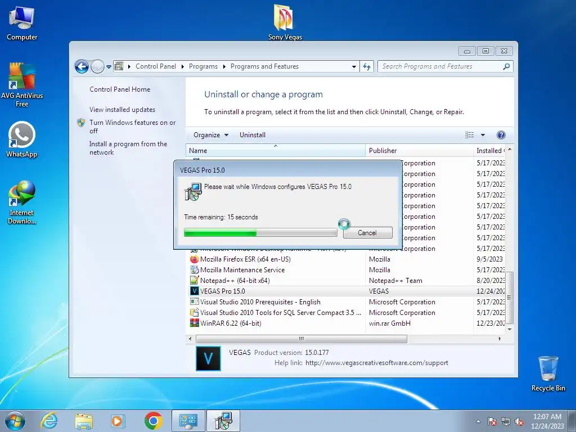The width and height of the screenshot is (576, 432).
Task: Click the VEGAS V logo in details pane
Action: (208, 358)
